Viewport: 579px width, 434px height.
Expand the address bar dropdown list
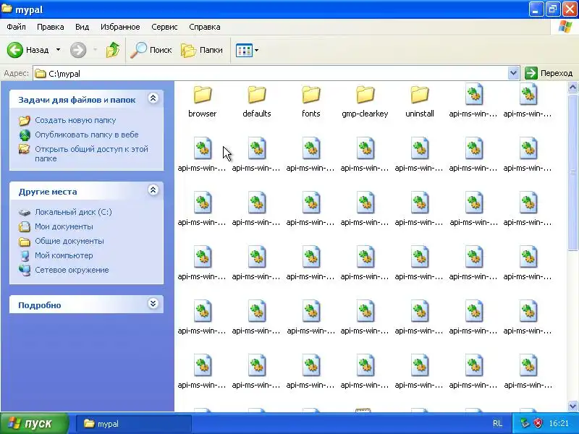[513, 73]
